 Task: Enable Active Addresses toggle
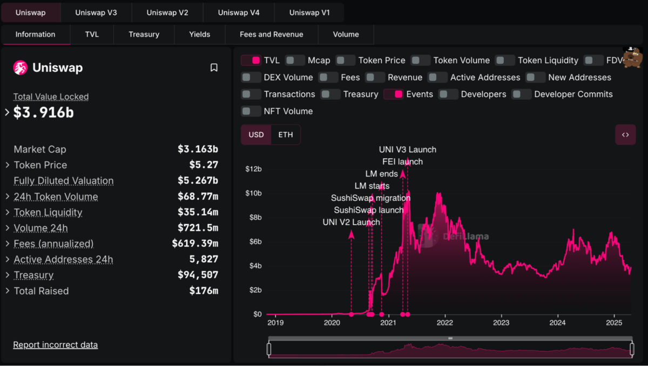coord(437,77)
